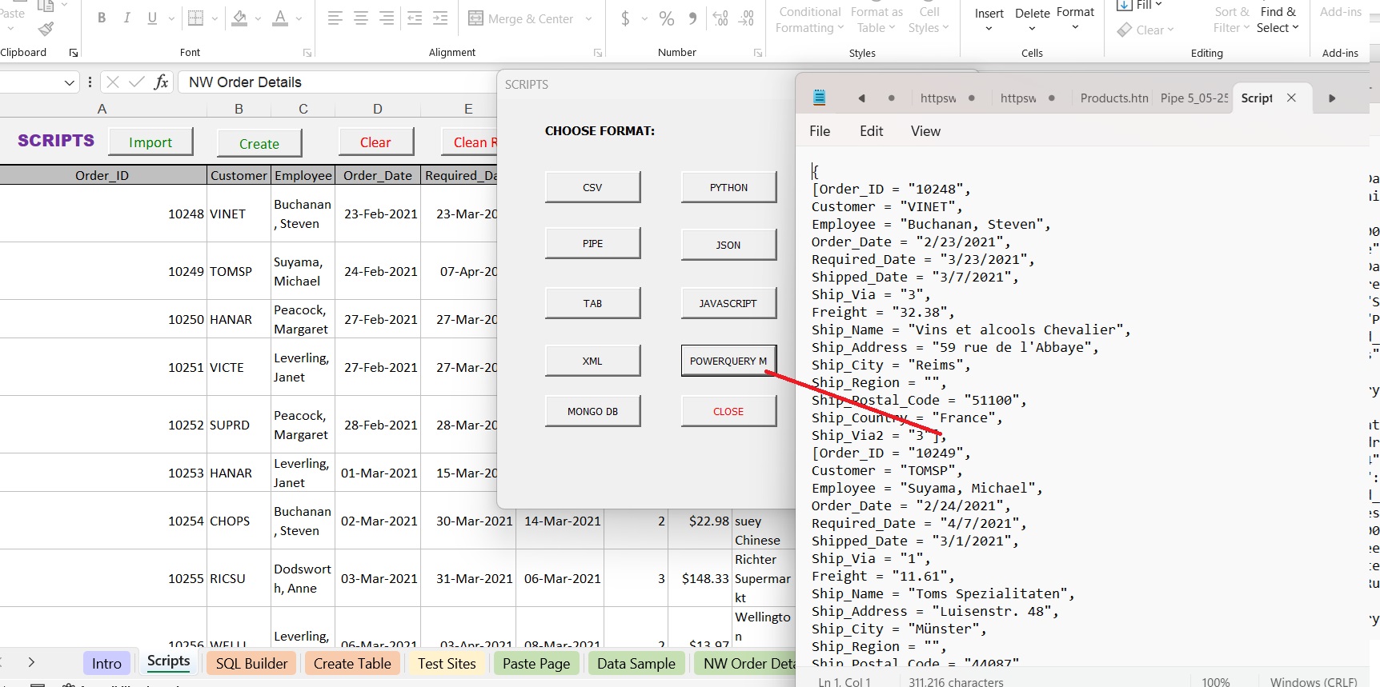The width and height of the screenshot is (1380, 687).
Task: Confirm formula bar entry checkmark
Action: pyautogui.click(x=137, y=82)
